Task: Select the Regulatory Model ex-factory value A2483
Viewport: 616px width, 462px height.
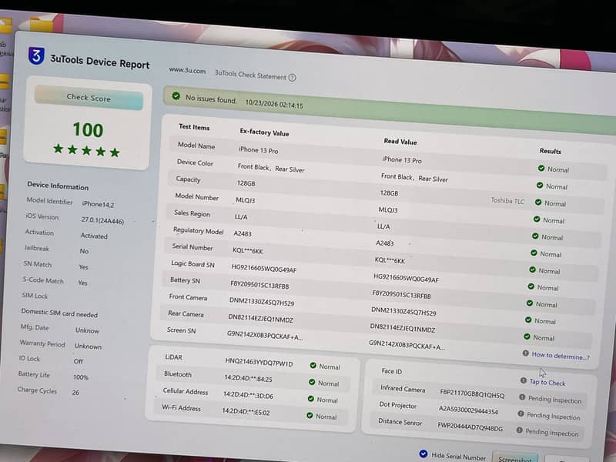Action: tap(243, 233)
